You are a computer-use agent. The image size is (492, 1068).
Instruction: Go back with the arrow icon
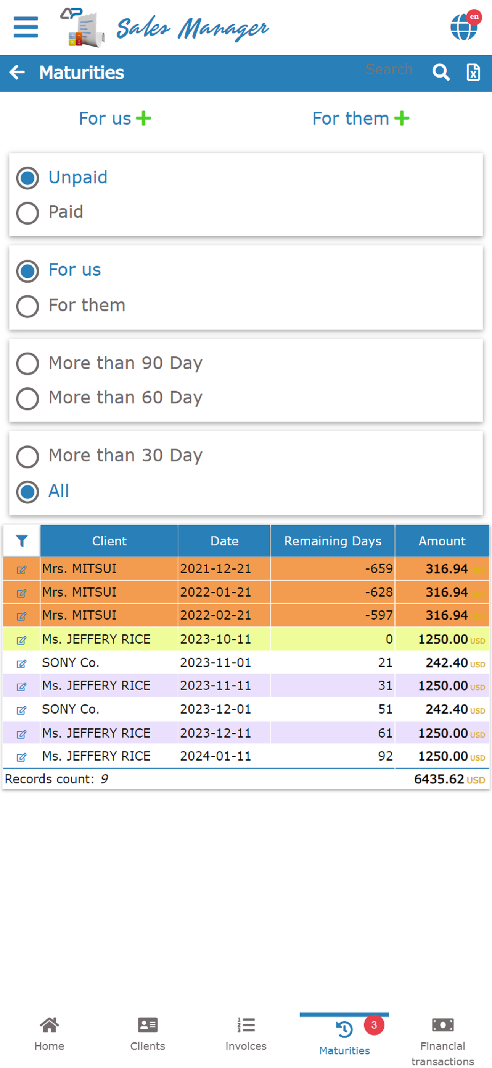[17, 72]
